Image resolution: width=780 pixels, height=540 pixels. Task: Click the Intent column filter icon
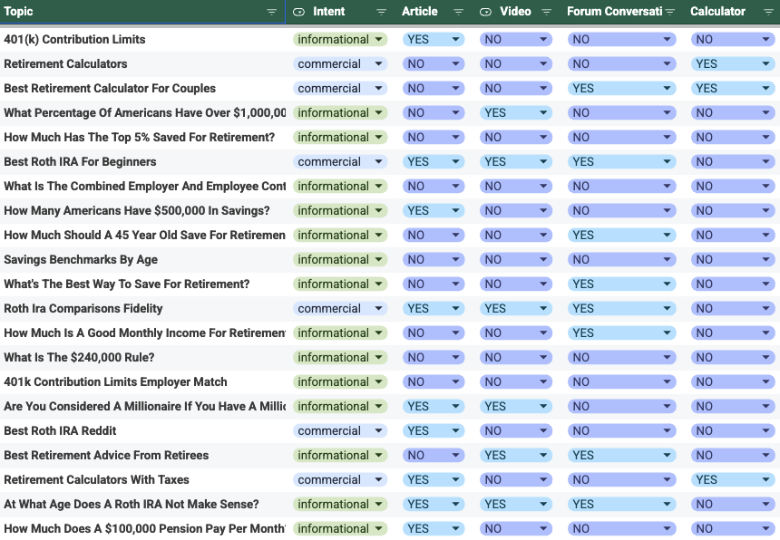point(381,12)
